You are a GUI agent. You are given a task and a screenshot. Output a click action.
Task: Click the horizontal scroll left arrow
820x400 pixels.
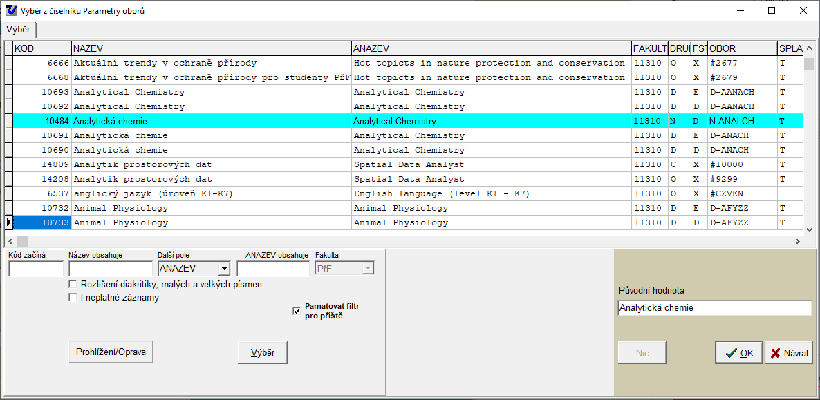10,241
